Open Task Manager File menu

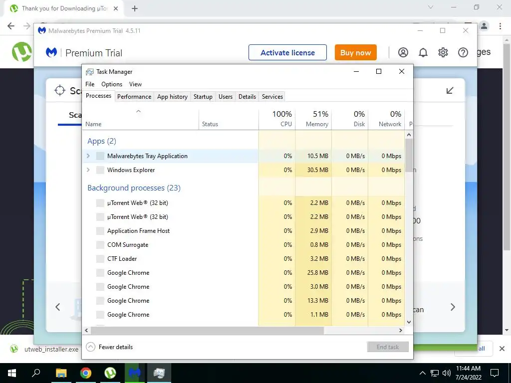pyautogui.click(x=90, y=84)
